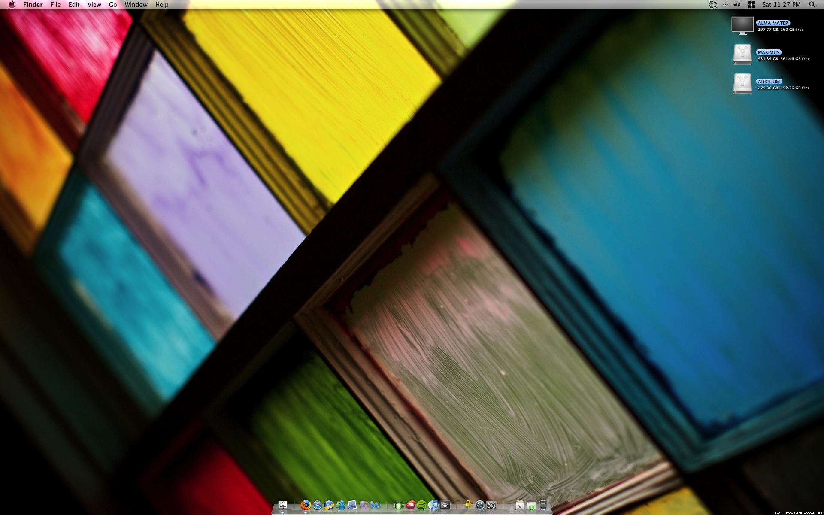Image resolution: width=824 pixels, height=515 pixels.
Task: Open the Help menu
Action: pyautogui.click(x=162, y=5)
